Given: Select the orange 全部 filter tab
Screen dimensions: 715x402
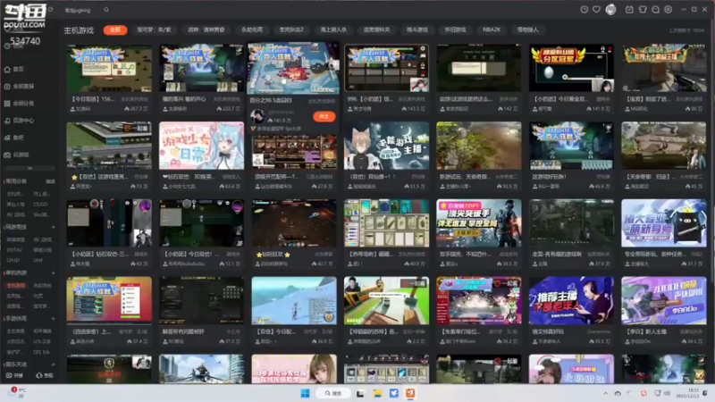Looking at the screenshot, I should (x=115, y=29).
